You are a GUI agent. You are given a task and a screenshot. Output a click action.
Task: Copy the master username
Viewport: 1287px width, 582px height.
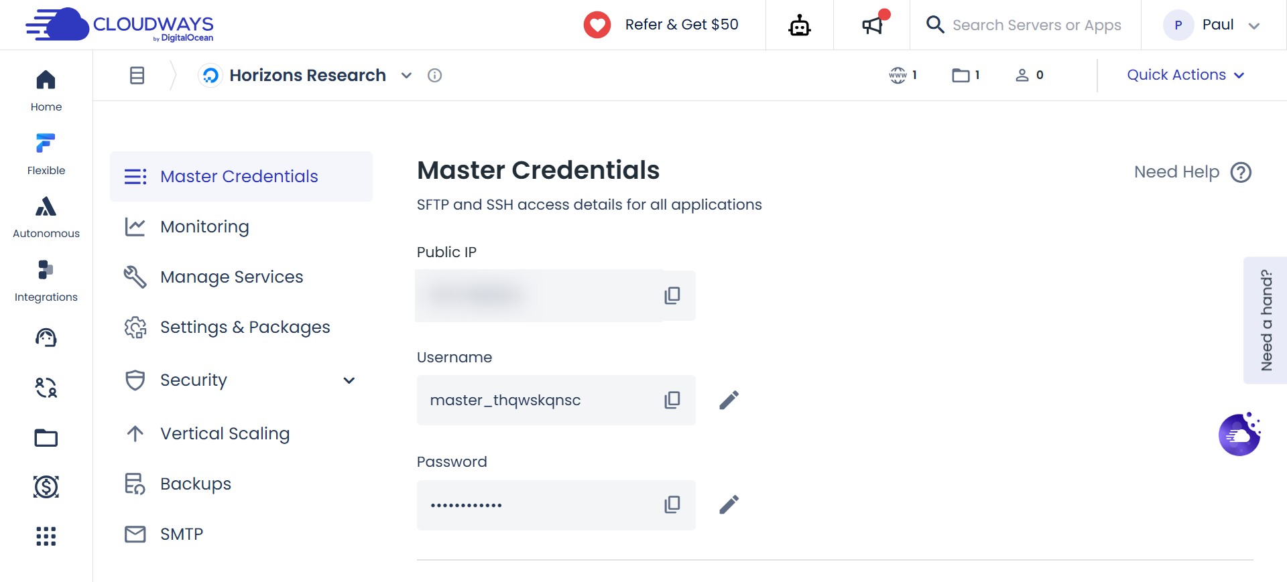point(672,400)
